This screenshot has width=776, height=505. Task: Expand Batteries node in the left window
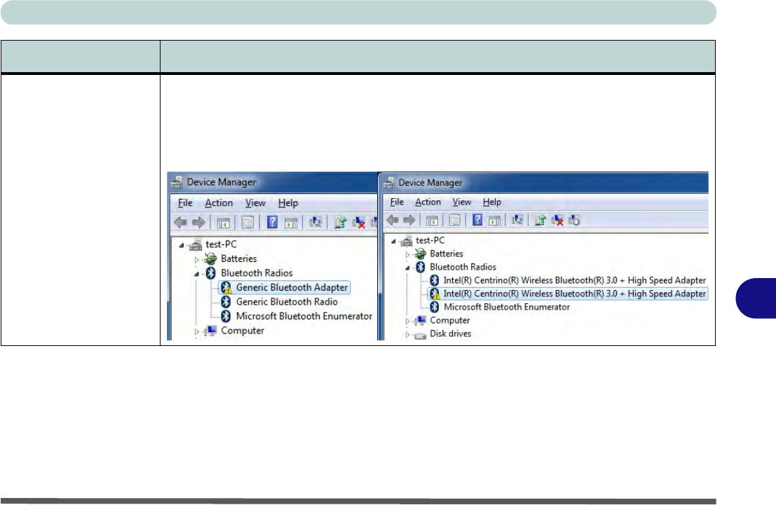(198, 258)
